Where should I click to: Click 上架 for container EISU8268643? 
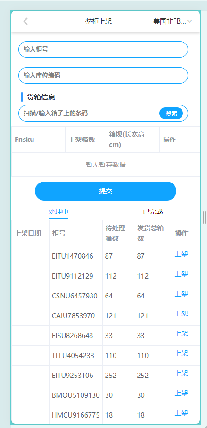tap(181, 333)
